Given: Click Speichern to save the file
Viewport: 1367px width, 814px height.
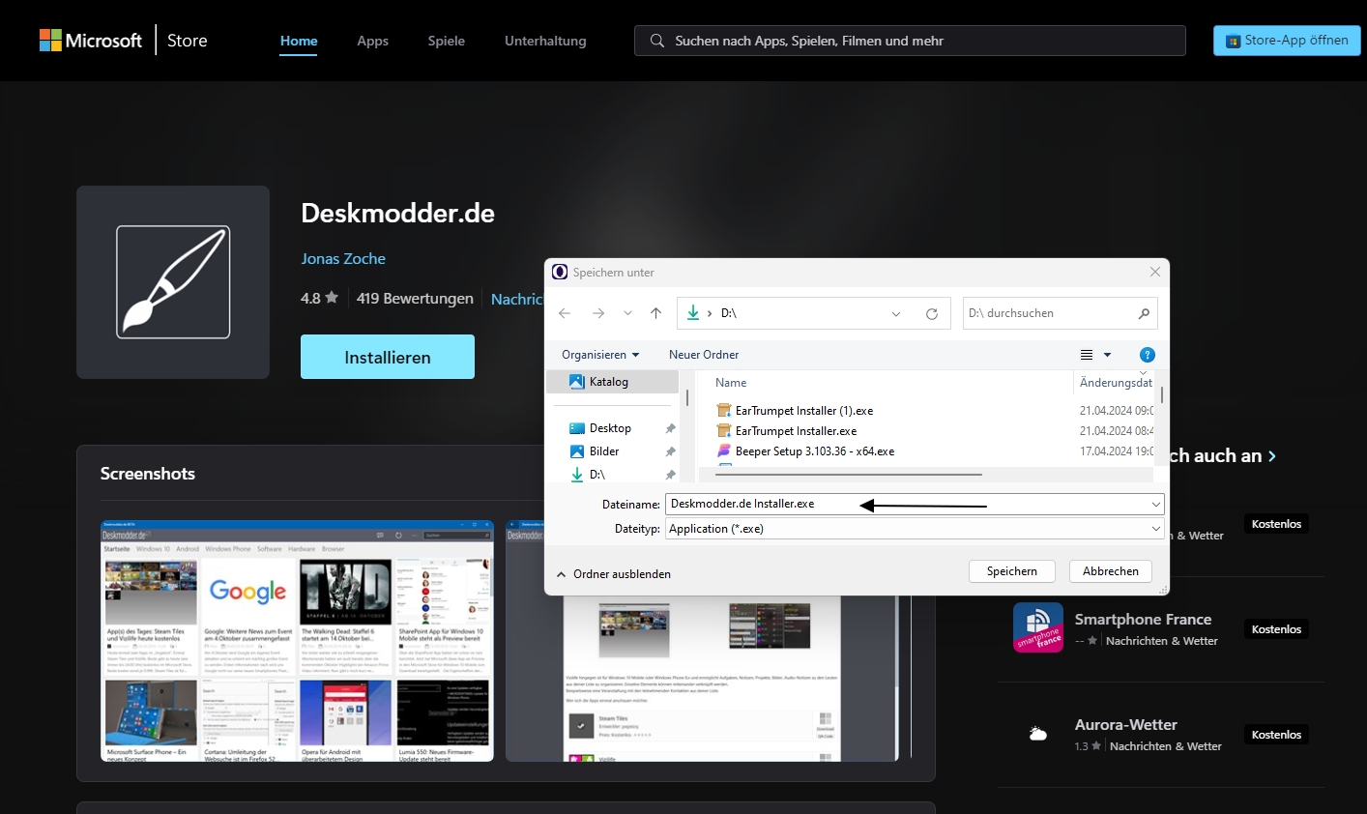Looking at the screenshot, I should pyautogui.click(x=1011, y=571).
